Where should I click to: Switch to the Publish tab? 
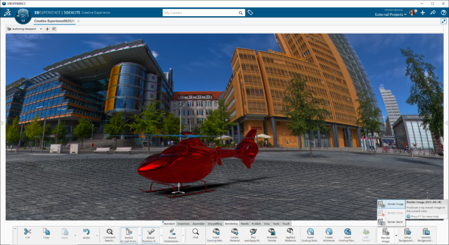(256, 224)
